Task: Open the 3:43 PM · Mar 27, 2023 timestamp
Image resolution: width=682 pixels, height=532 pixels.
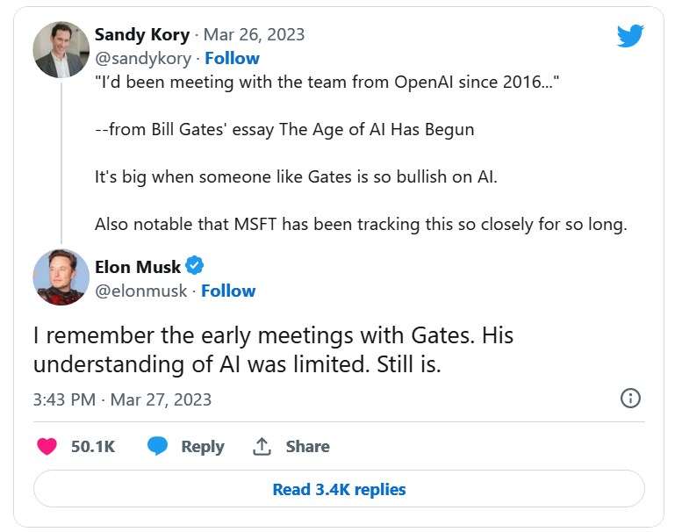Action: (122, 399)
